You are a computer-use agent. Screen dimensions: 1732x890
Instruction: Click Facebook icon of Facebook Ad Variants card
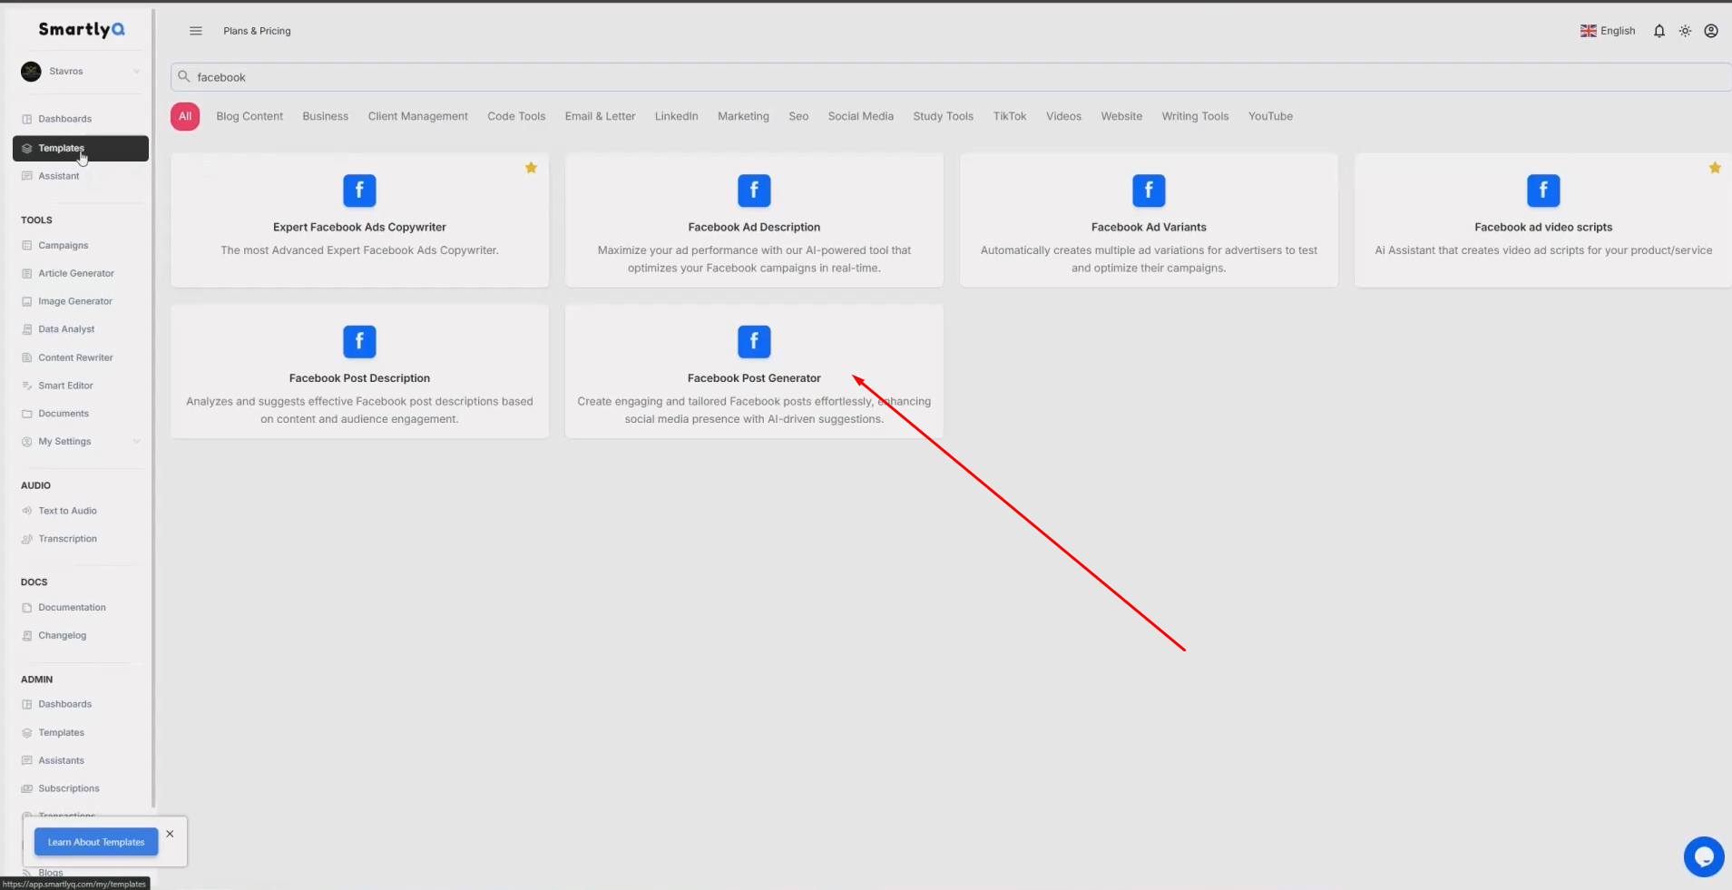tap(1149, 191)
